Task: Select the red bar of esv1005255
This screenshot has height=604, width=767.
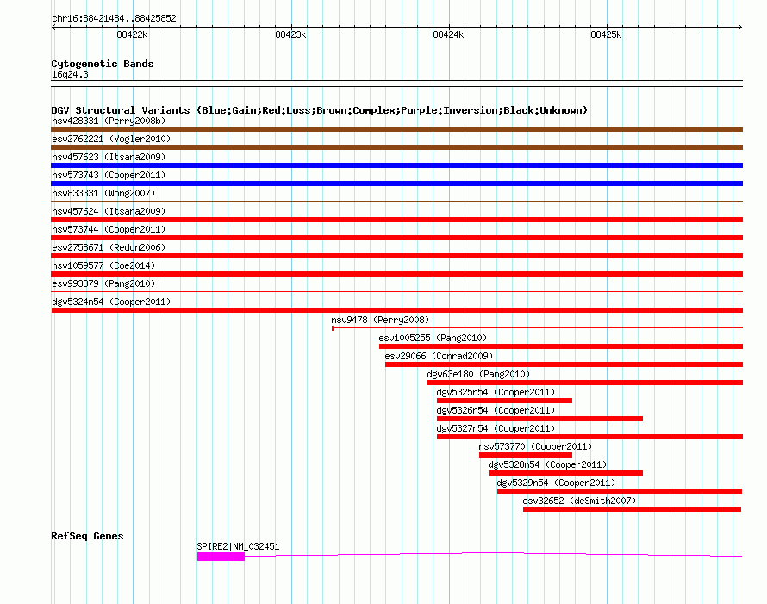Action: [x=560, y=346]
